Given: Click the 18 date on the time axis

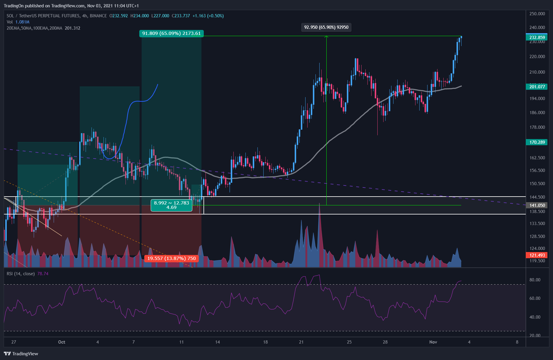Looking at the screenshot, I should pyautogui.click(x=265, y=342).
